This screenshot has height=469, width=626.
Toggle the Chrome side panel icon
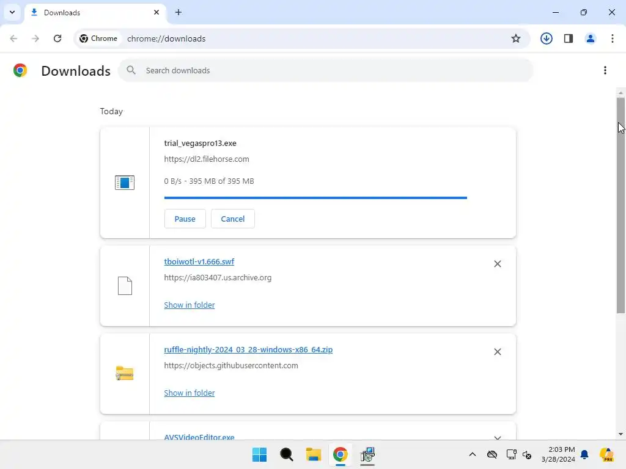coord(569,38)
